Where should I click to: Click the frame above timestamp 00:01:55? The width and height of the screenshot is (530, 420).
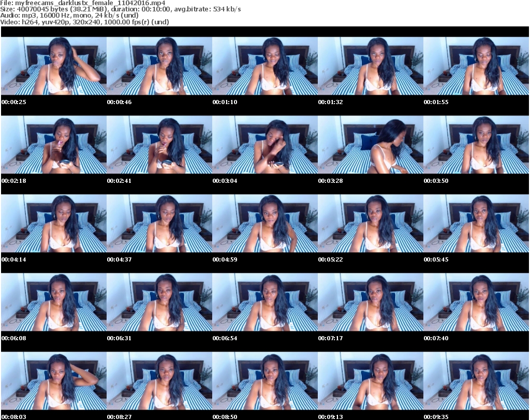click(x=476, y=66)
